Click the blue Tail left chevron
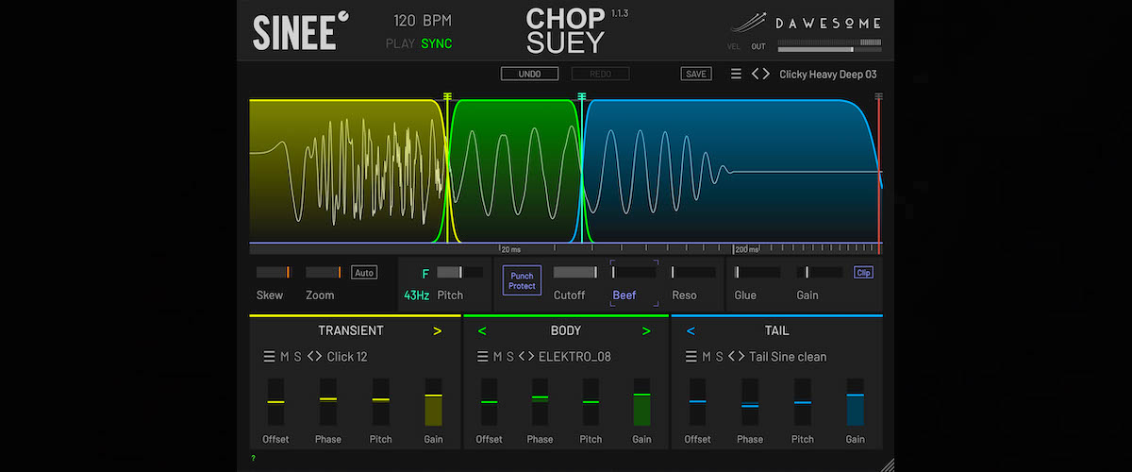 [691, 331]
